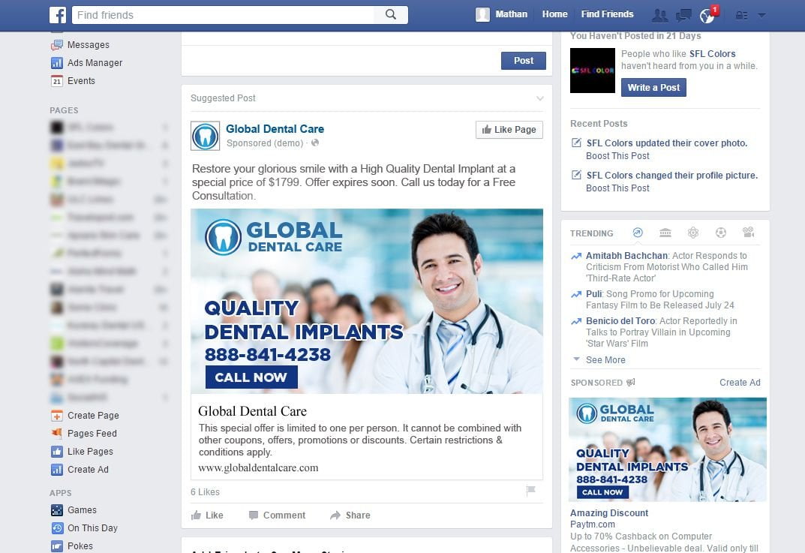Screen dimensions: 805x553
Task: Open SFL Colors changed profile picture post
Action: tap(672, 175)
